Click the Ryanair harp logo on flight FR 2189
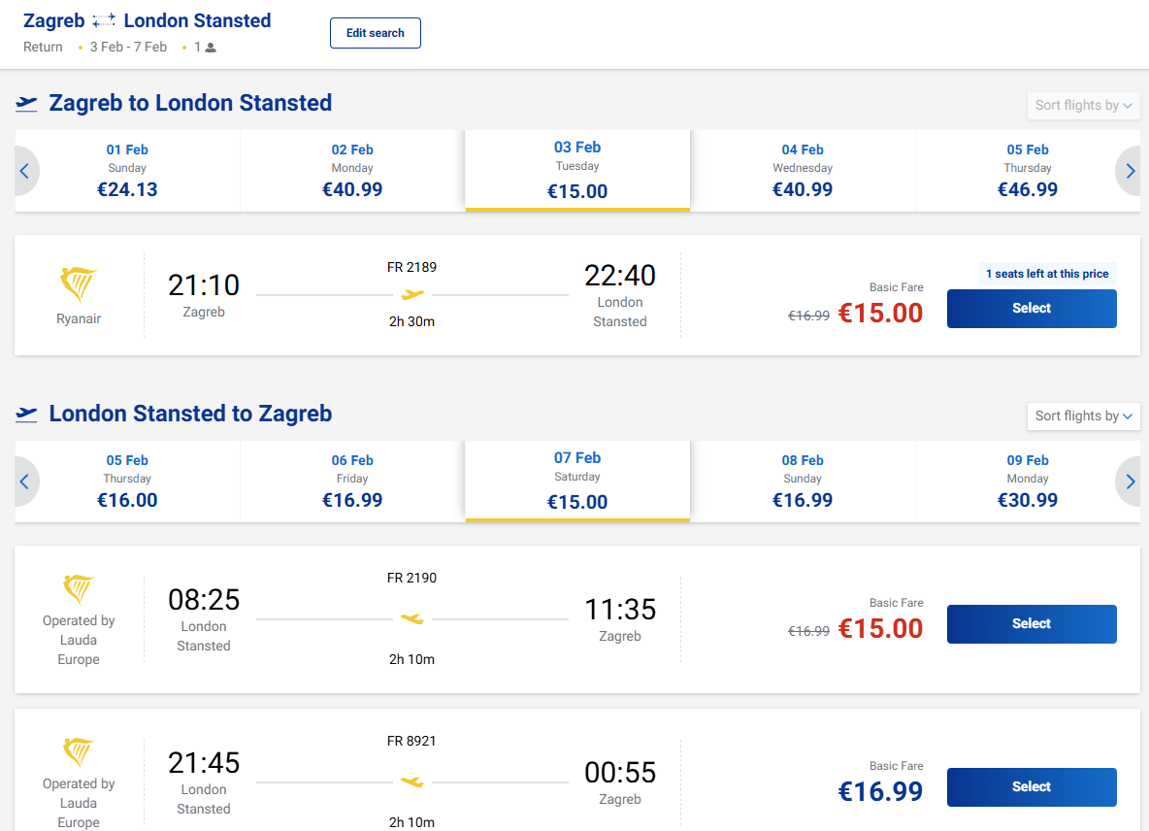This screenshot has height=831, width=1149. [x=79, y=284]
